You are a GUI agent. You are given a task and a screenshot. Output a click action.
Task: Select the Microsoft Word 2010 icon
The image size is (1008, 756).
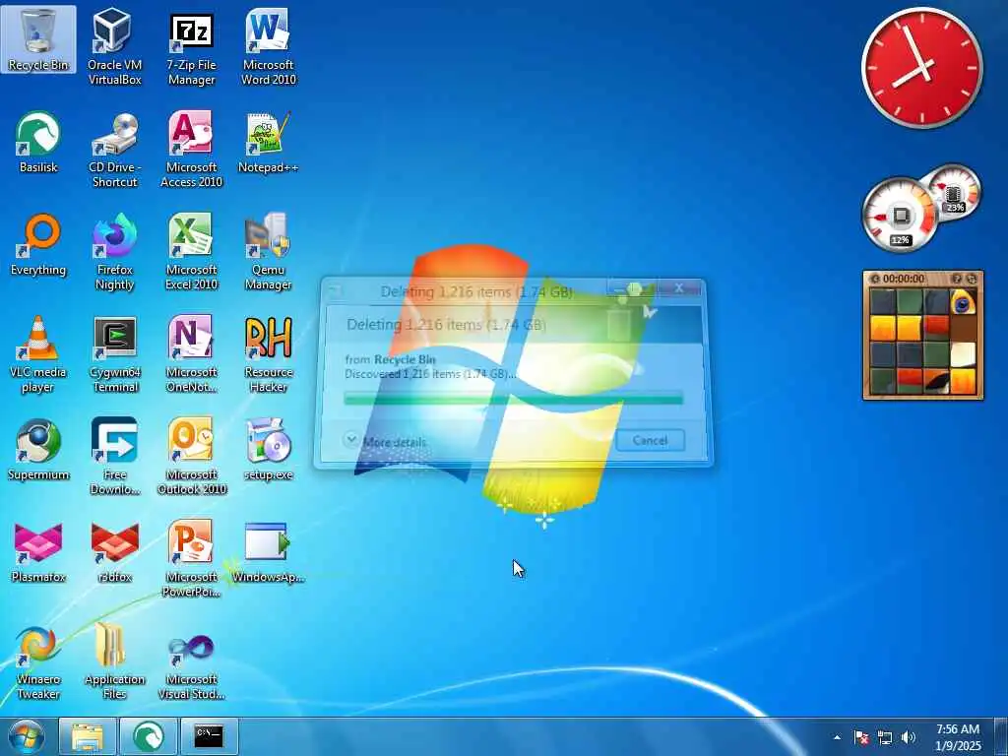tap(268, 46)
